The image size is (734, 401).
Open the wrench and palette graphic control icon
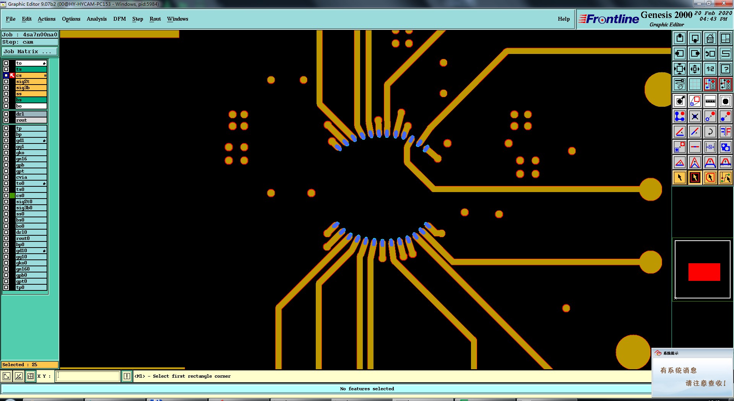click(x=680, y=84)
